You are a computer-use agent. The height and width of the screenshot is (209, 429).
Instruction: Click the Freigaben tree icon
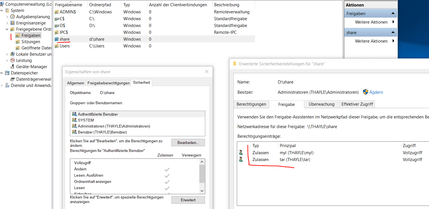click(18, 35)
